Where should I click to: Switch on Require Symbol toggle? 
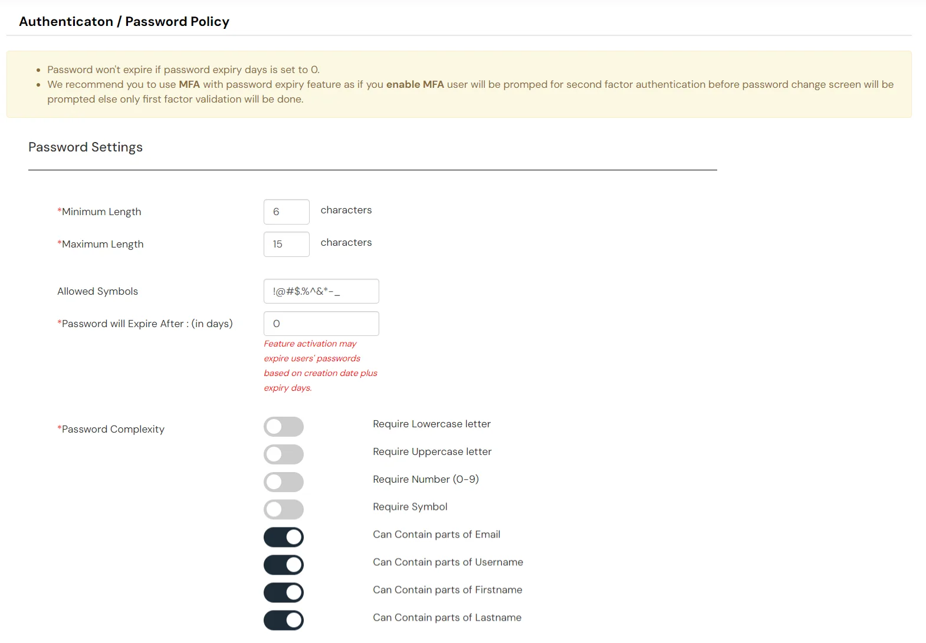click(284, 510)
